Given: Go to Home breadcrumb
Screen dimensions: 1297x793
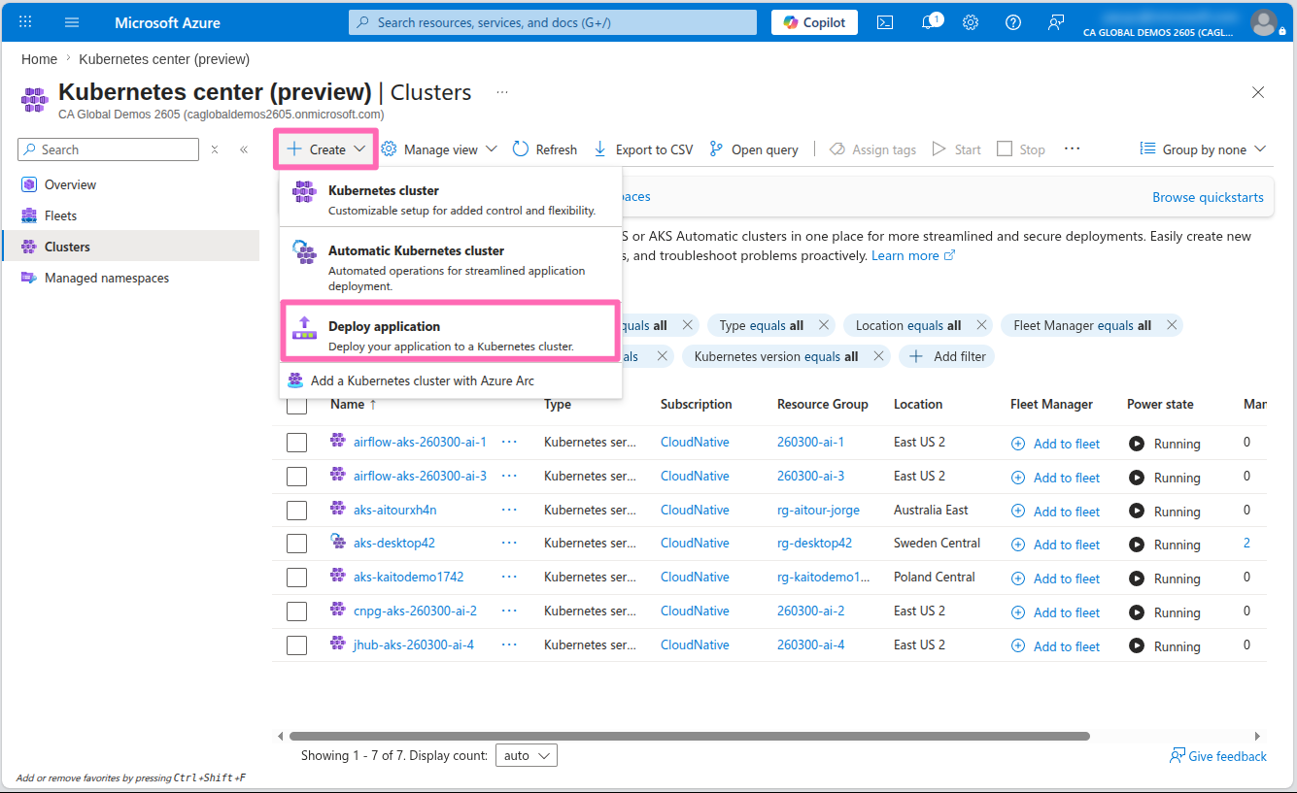Looking at the screenshot, I should point(39,59).
